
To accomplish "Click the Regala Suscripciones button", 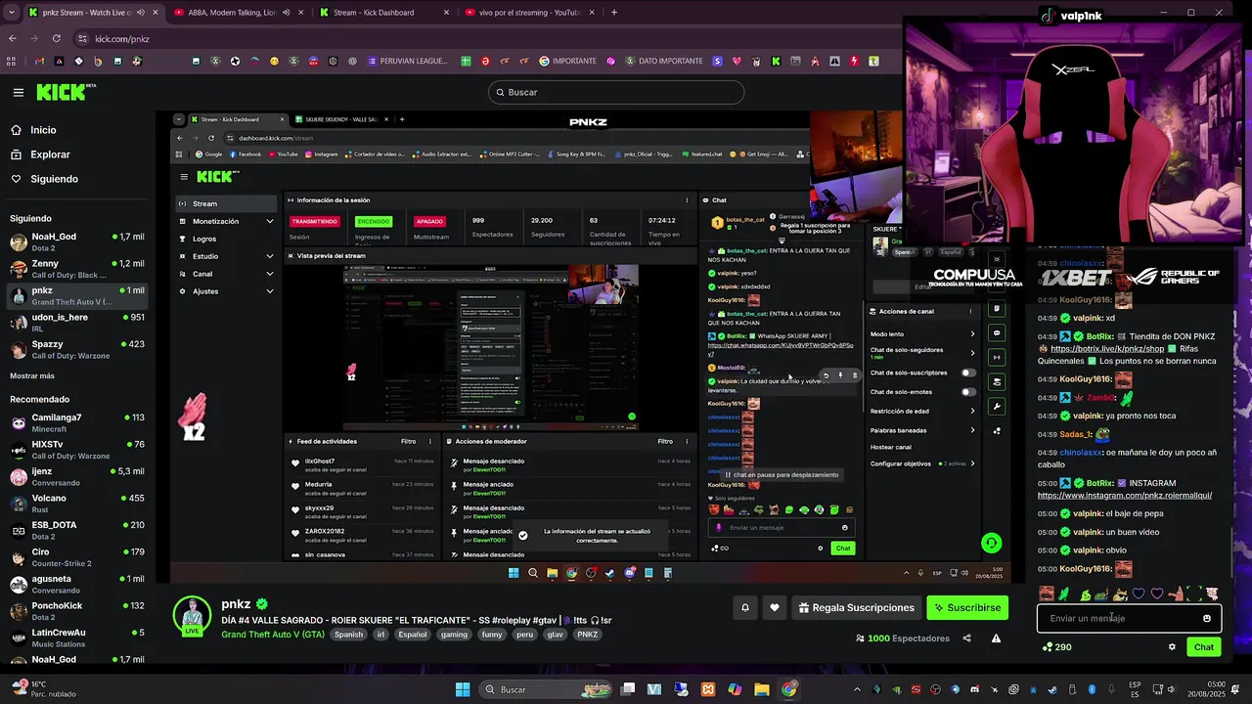I will click(x=857, y=608).
